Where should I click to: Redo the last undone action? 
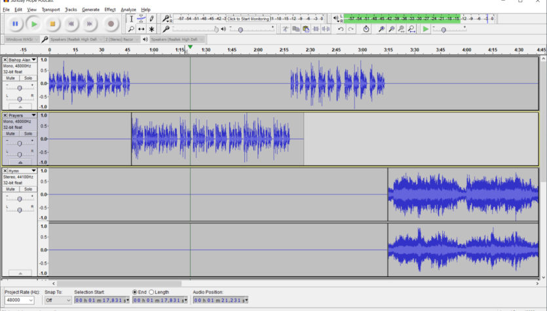350,29
